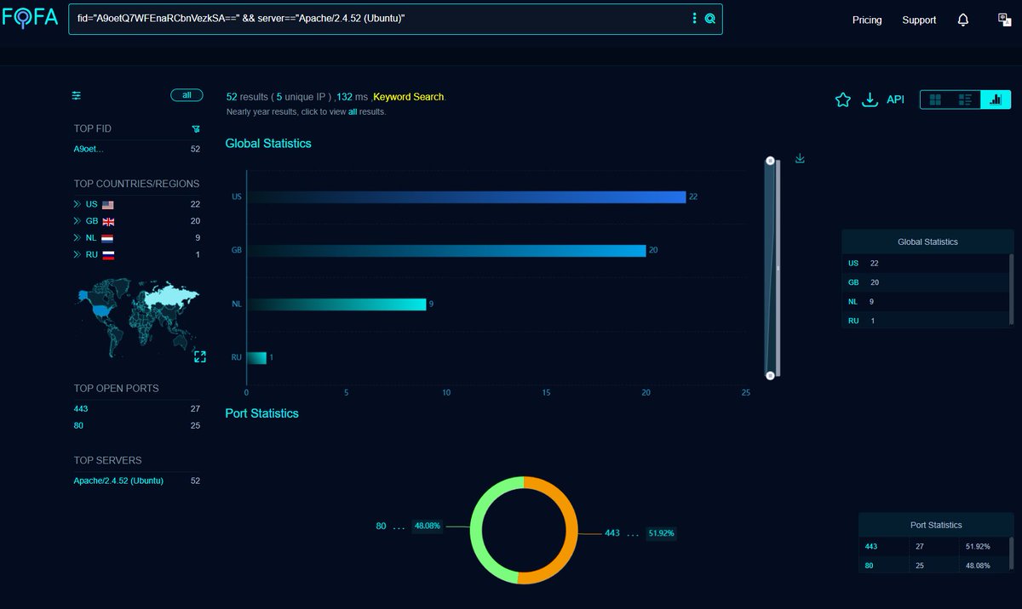This screenshot has height=609, width=1022.
Task: Click GB row in Global Statistics table
Action: (925, 282)
